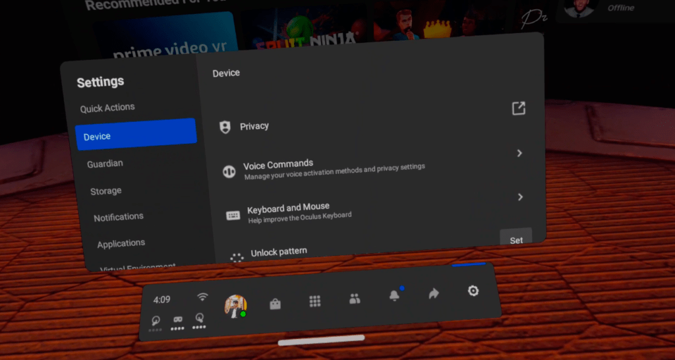
Task: Open the profile avatar in the dock
Action: point(235,307)
